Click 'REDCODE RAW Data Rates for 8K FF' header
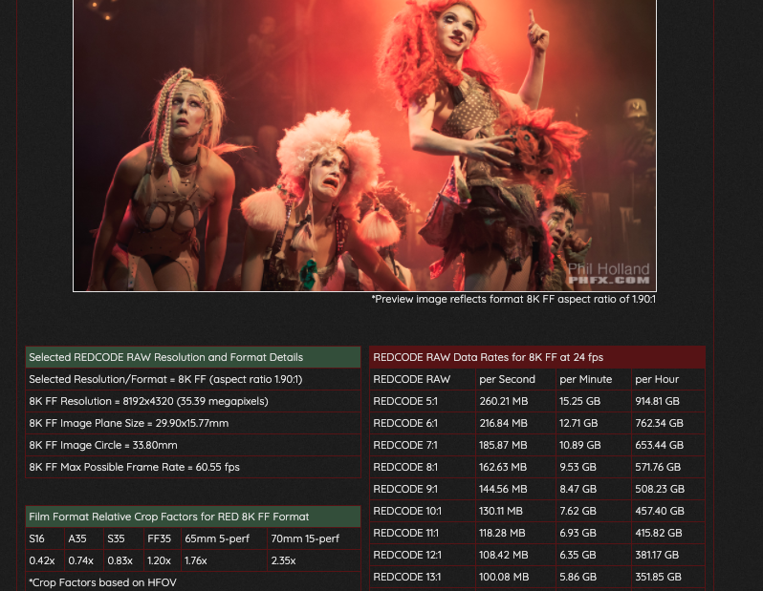 click(x=537, y=357)
